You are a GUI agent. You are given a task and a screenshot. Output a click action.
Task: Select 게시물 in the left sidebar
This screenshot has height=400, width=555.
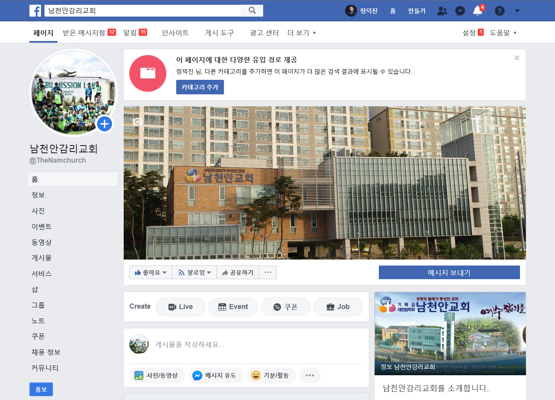(x=41, y=258)
